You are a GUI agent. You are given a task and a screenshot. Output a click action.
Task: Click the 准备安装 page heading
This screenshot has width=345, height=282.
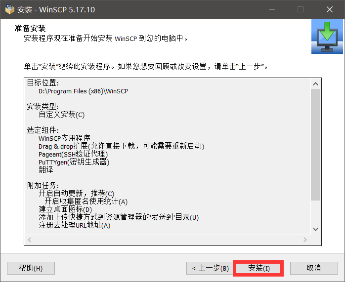[x=30, y=28]
